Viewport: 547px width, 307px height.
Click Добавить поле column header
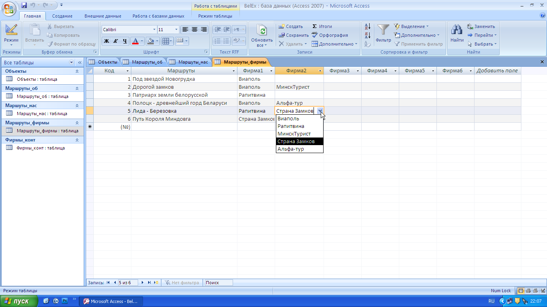point(497,71)
